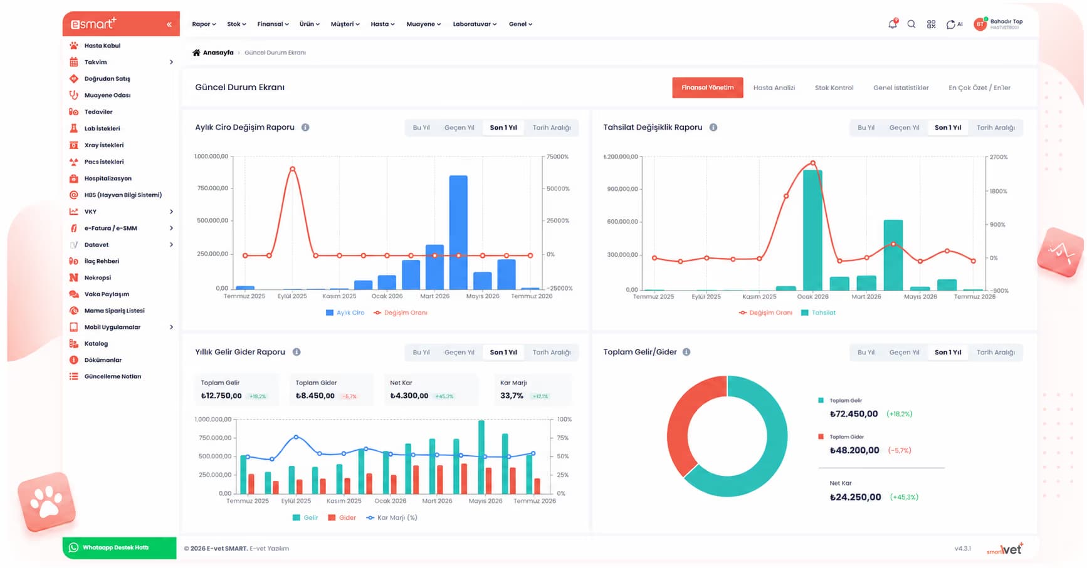1087x568 pixels.
Task: Select Geçen Yıl in Toplam Gelir/Gider panel
Action: [904, 353]
